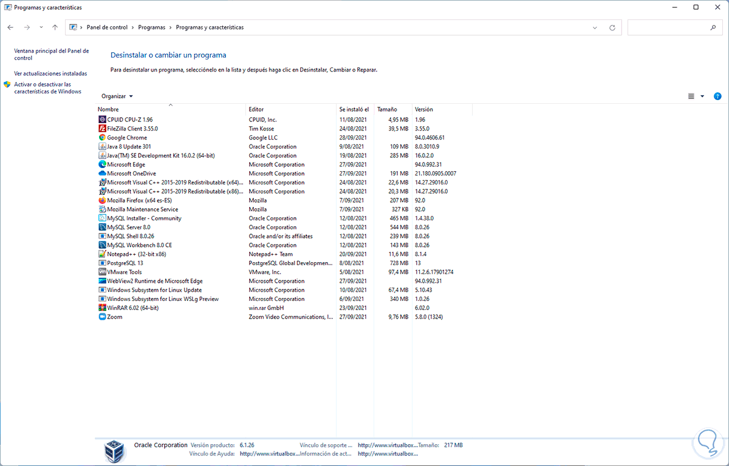Click the Google Chrome program icon
This screenshot has height=466, width=729.
[x=102, y=138]
